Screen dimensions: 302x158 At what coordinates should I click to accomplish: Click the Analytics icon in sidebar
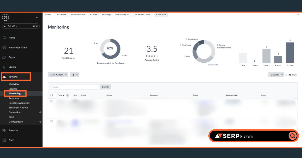coord(4,130)
